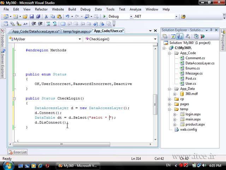Click the View Class Diagram icon
The height and width of the screenshot is (170, 226).
click(188, 36)
